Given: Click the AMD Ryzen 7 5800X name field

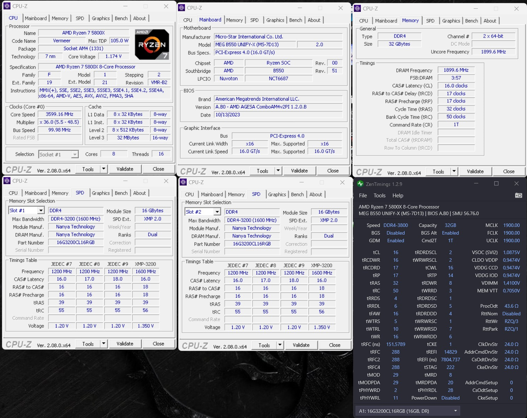Looking at the screenshot, I should point(84,33).
